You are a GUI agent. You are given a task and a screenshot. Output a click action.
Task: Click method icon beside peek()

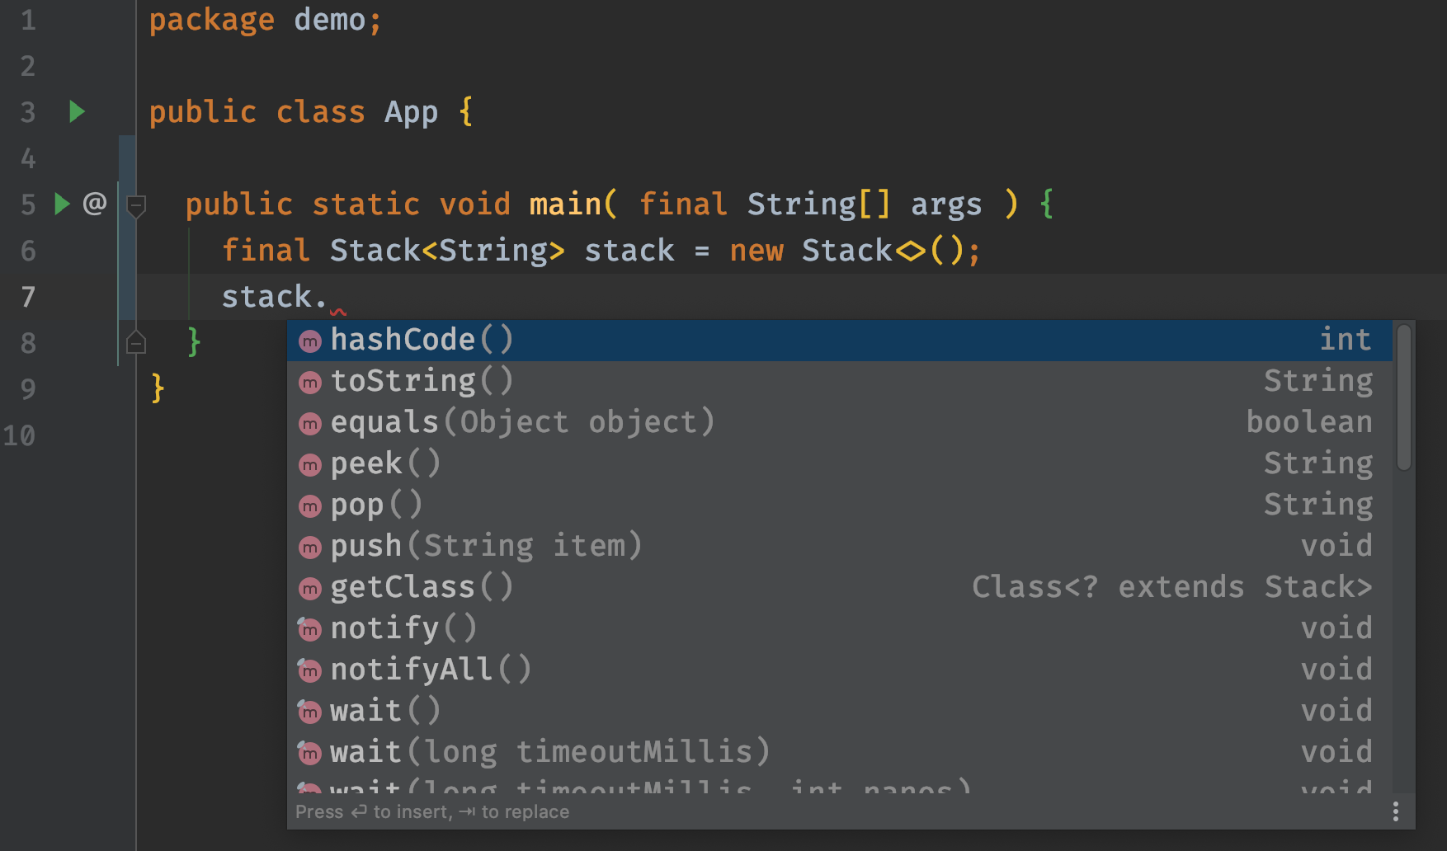309,465
